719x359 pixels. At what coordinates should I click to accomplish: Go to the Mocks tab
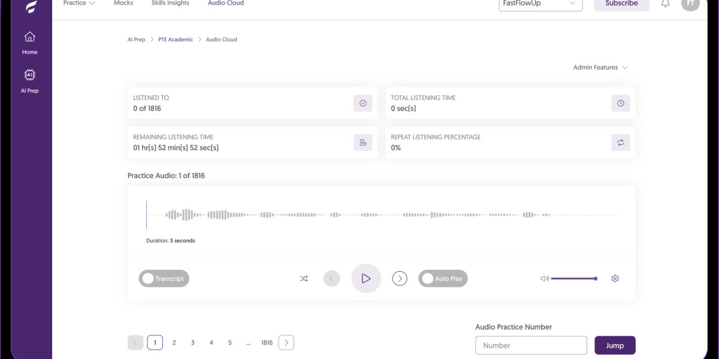click(x=123, y=4)
